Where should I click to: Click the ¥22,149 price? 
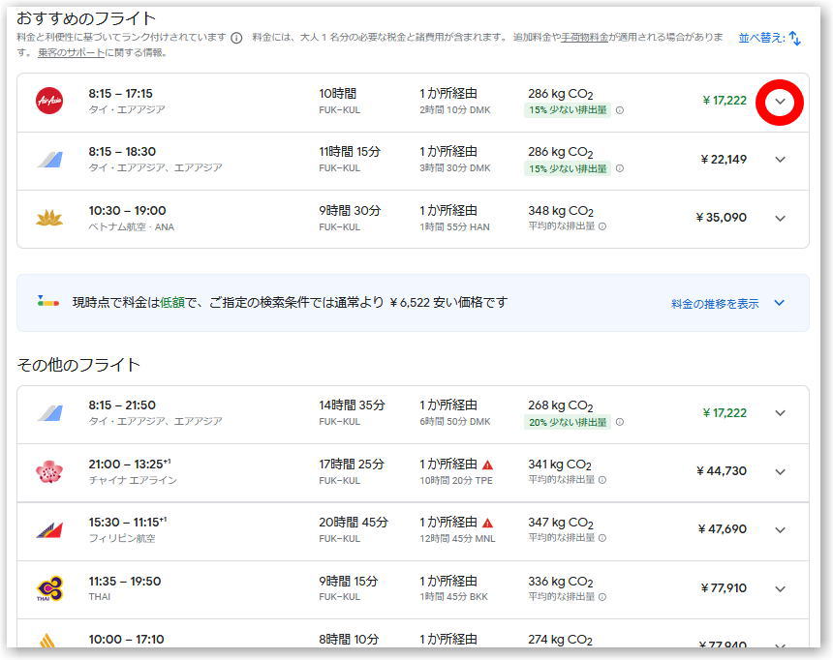coord(724,160)
